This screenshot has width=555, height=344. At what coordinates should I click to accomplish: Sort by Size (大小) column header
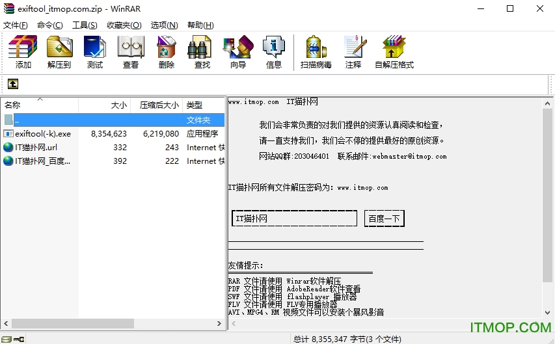click(x=104, y=105)
